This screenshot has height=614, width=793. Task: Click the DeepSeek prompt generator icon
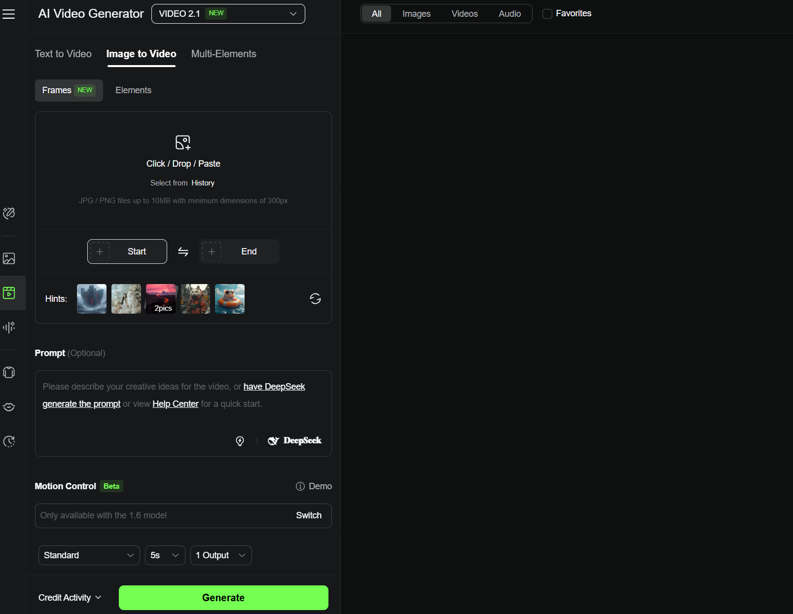pyautogui.click(x=294, y=440)
